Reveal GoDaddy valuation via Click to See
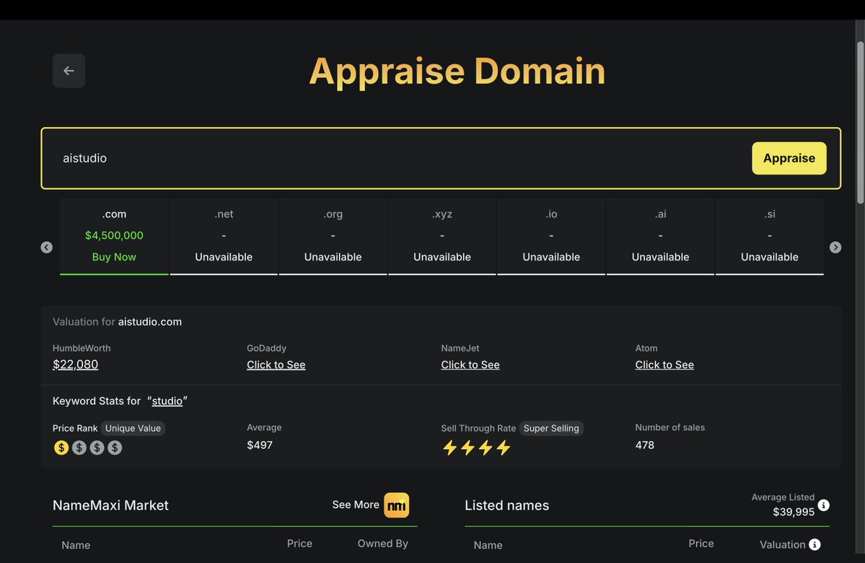 [276, 365]
